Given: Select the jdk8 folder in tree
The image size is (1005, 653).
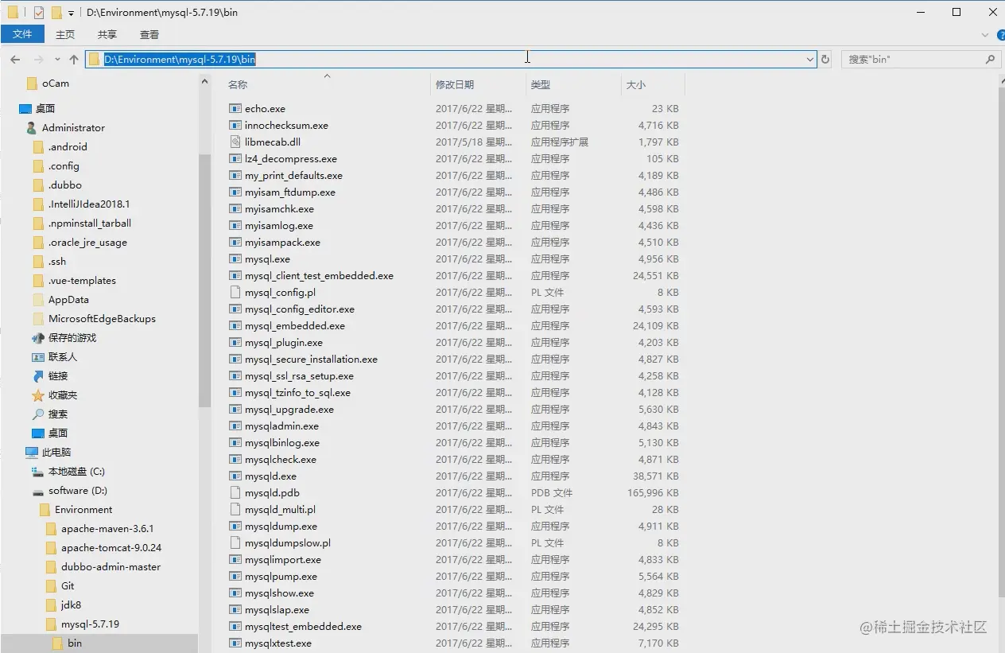Looking at the screenshot, I should coord(71,605).
